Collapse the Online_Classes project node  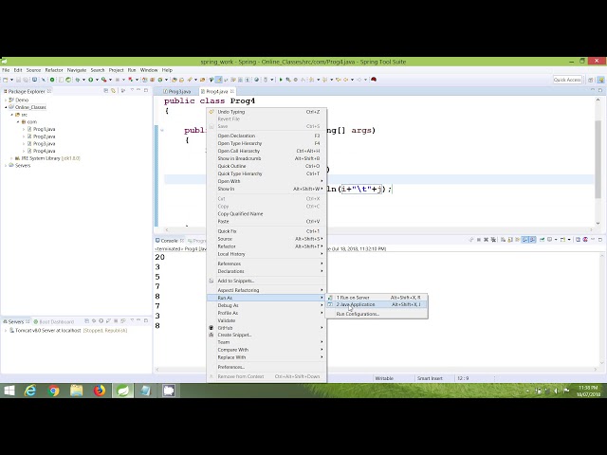(x=6, y=107)
